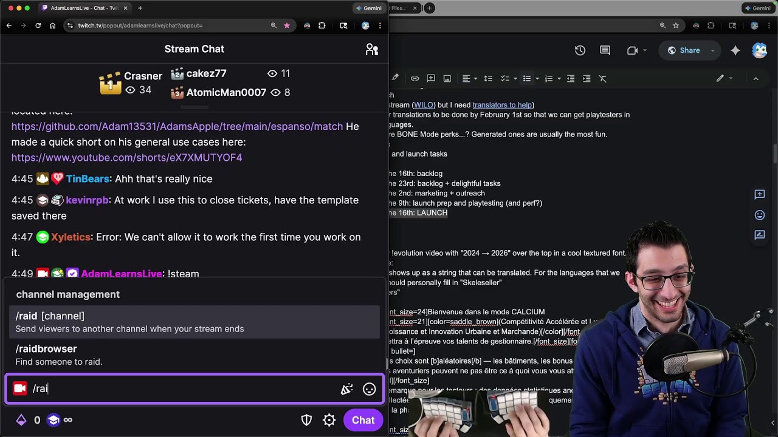Open the Power-ups celebration icon
Screen dimensions: 778x437
pyautogui.click(x=346, y=389)
